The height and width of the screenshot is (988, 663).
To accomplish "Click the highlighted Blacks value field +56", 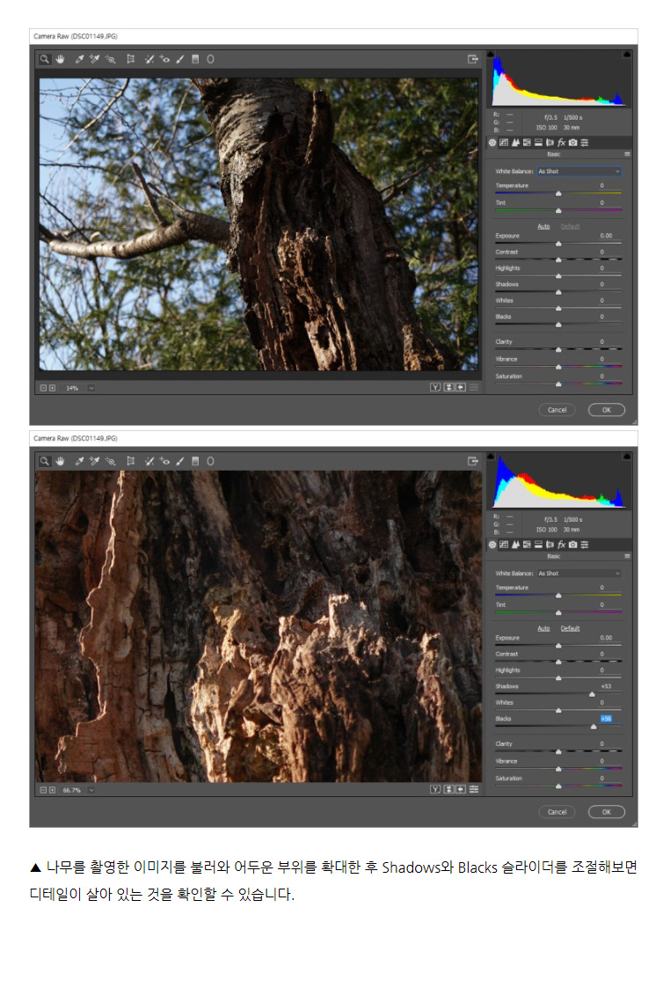I will coord(606,719).
